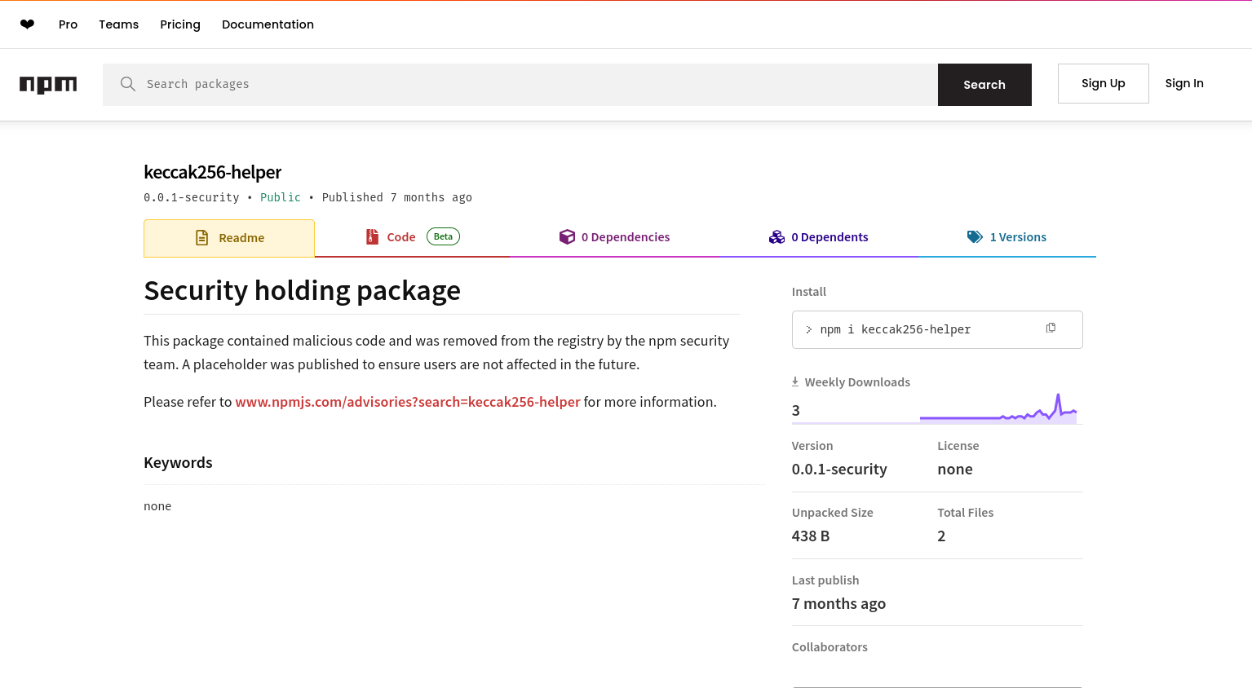Click the Dependencies package box icon

tap(568, 236)
